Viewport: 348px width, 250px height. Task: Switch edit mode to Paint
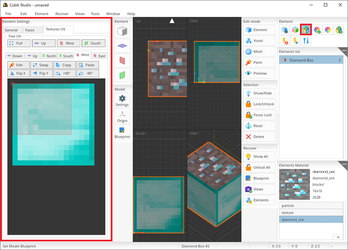(259, 62)
